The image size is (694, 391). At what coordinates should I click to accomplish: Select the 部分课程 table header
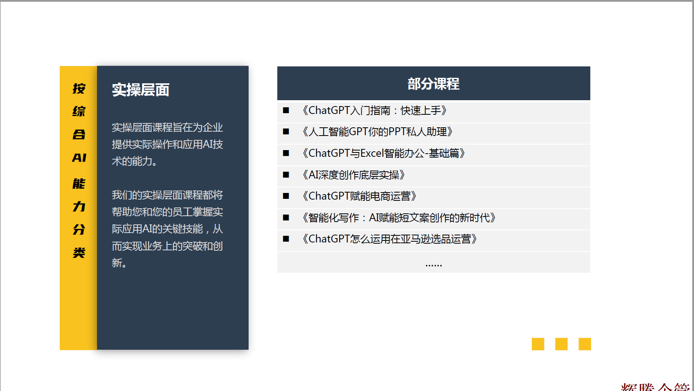pos(433,84)
